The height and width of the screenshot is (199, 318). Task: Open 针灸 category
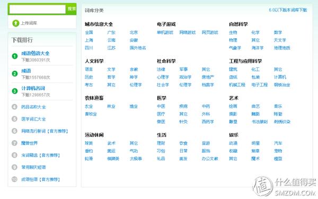183,122
